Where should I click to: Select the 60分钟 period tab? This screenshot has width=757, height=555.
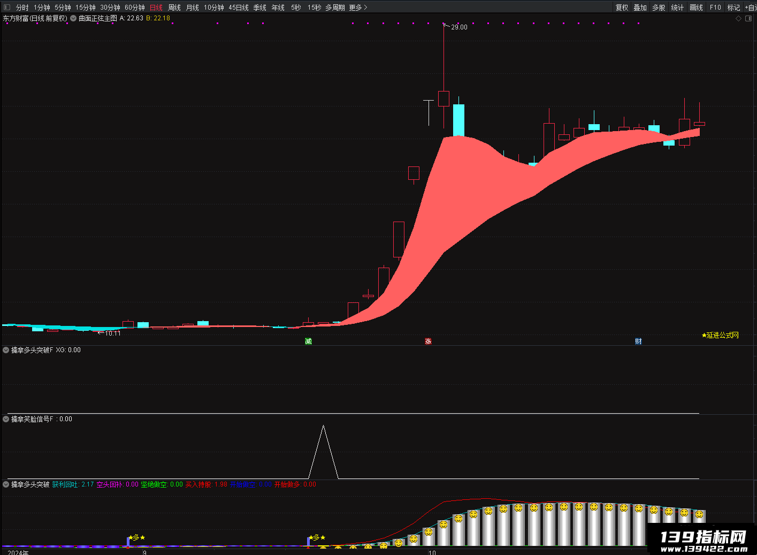[x=135, y=7]
